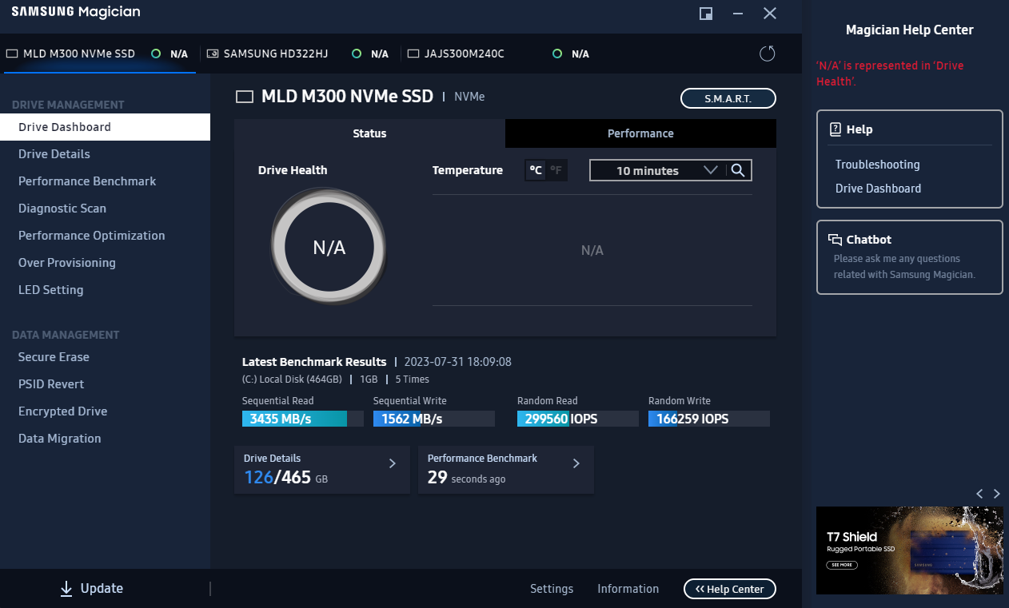This screenshot has width=1009, height=608.
Task: Click MLD M300 health status circle
Action: [156, 54]
